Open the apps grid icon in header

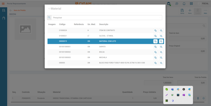[191, 4]
